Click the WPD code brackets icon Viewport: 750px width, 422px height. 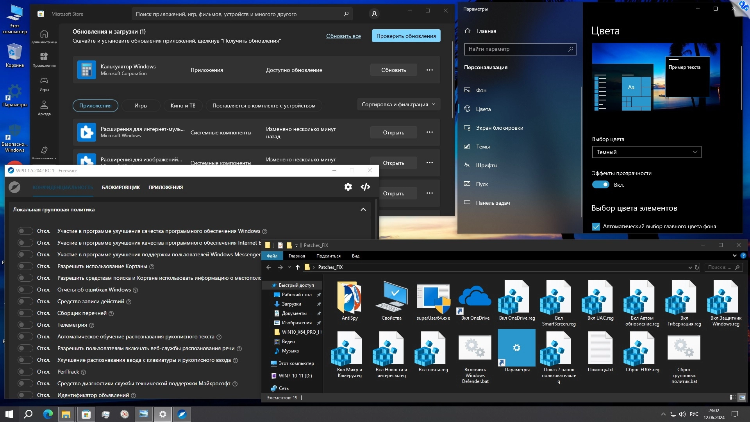tap(365, 187)
